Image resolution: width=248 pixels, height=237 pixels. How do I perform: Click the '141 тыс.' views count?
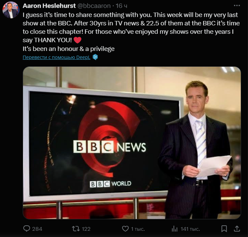click(190, 229)
